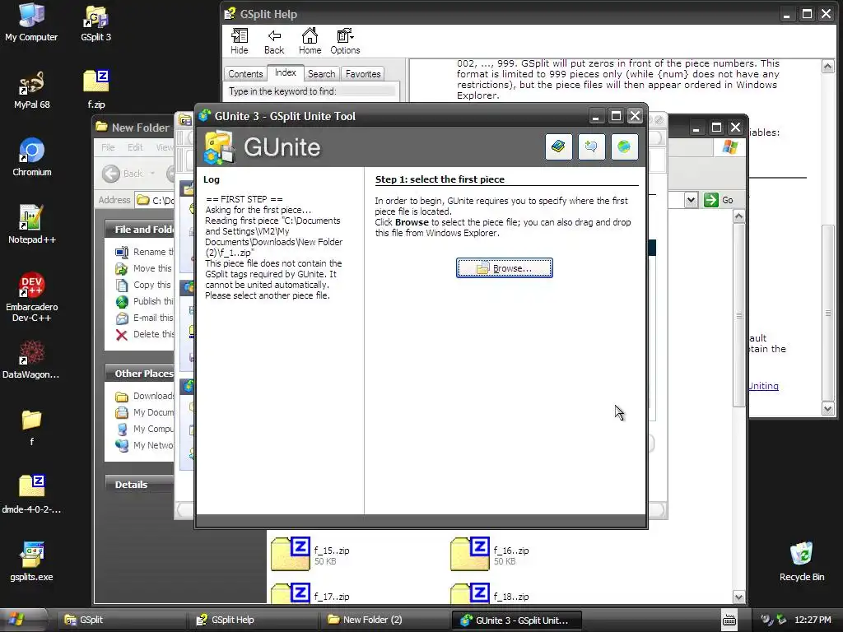Open DataWagon desktop shortcut
843x632 pixels.
pyautogui.click(x=30, y=360)
